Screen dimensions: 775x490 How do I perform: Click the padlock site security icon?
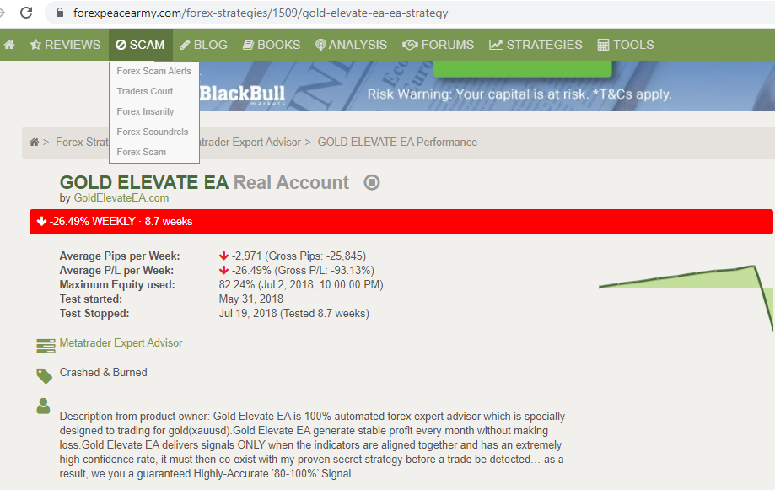pyautogui.click(x=60, y=13)
